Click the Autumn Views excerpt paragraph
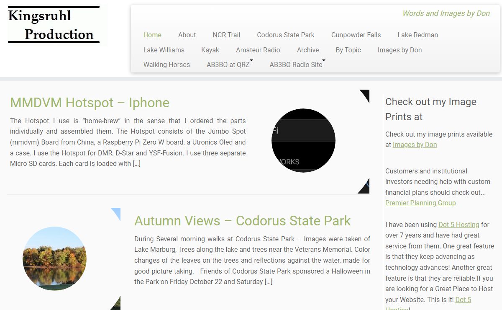Screen dimensions: 502x310 pyautogui.click(x=252, y=260)
